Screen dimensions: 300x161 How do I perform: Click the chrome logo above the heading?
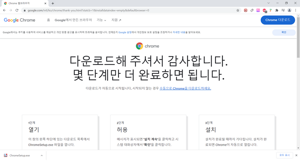click(x=148, y=46)
